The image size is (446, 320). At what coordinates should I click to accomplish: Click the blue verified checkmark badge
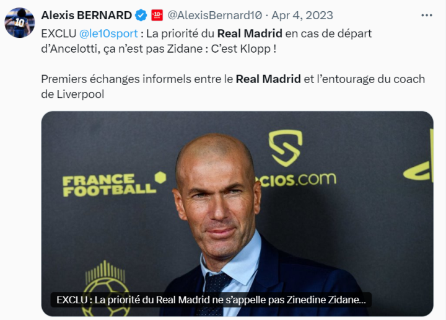[141, 16]
